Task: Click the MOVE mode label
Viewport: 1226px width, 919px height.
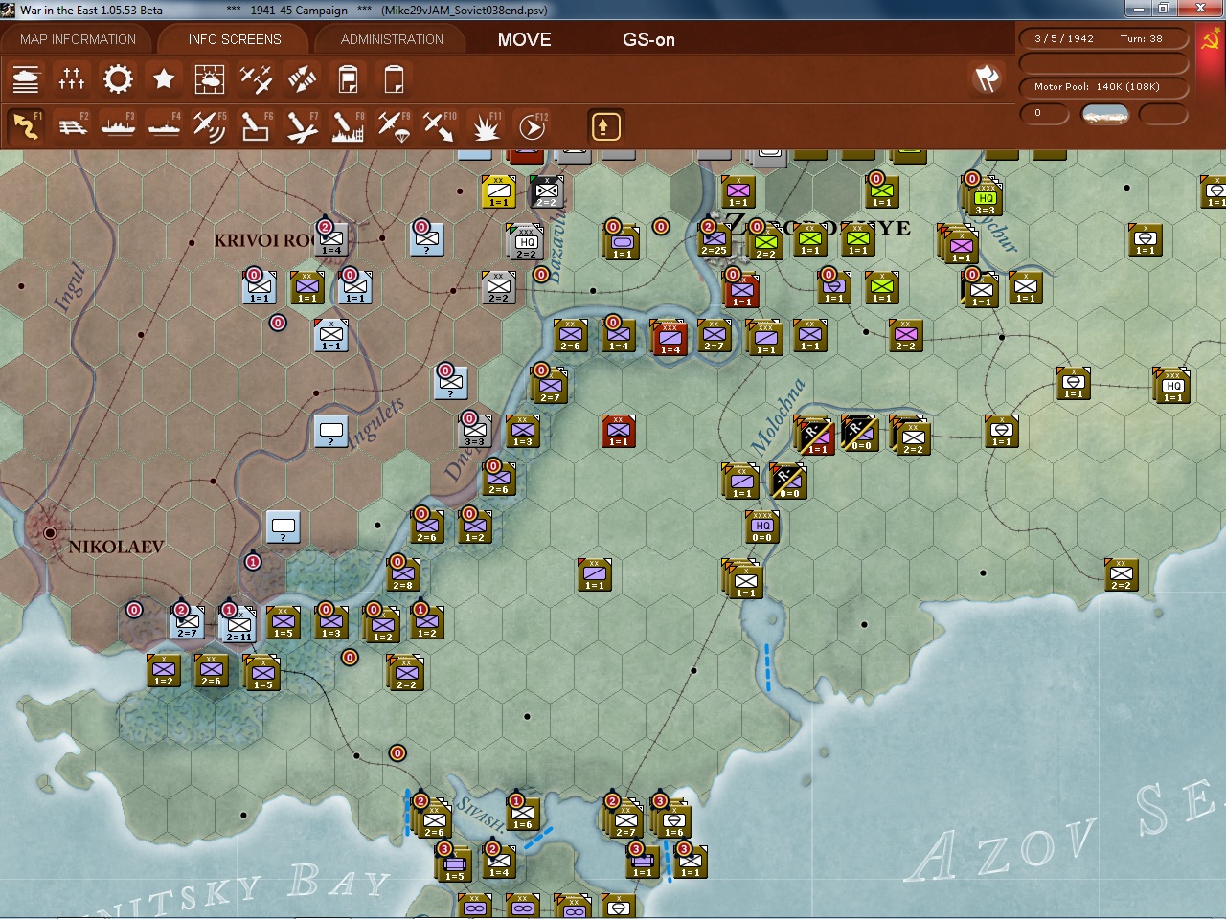Action: (x=525, y=39)
